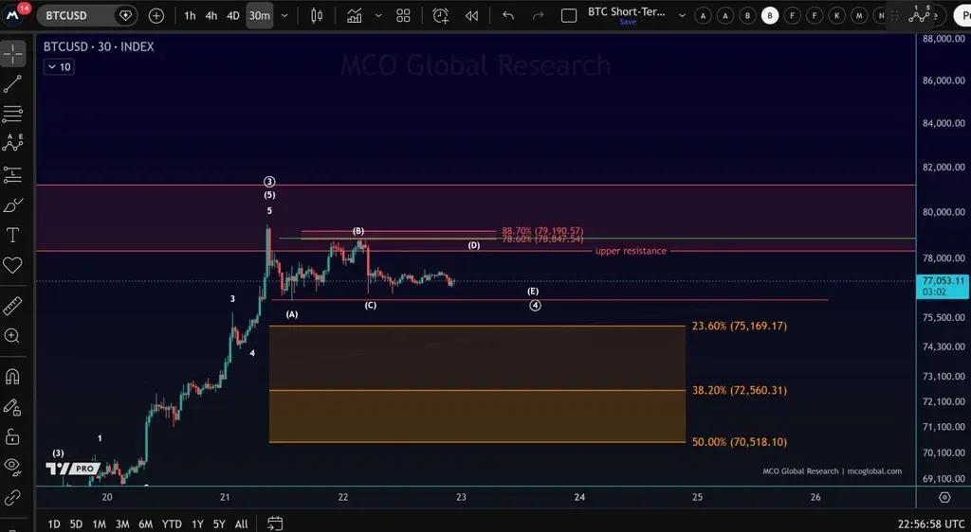Select the 6M time range
Screen dimensions: 971x532
[x=145, y=524]
